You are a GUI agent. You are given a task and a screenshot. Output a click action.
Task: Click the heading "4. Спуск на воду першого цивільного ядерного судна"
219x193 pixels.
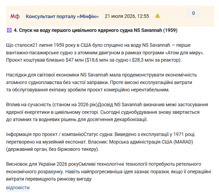pos(73,30)
